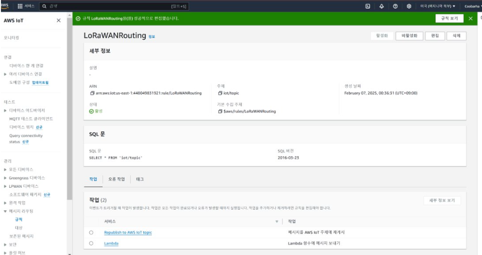The height and width of the screenshot is (255, 482).
Task: Click the 활성화 button
Action: coord(382,36)
